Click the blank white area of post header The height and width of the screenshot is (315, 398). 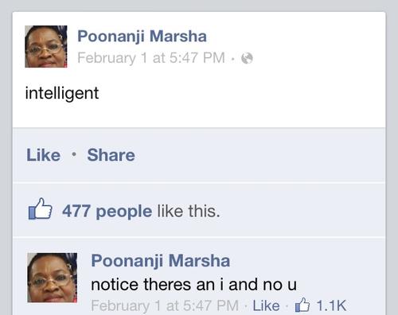[305, 45]
